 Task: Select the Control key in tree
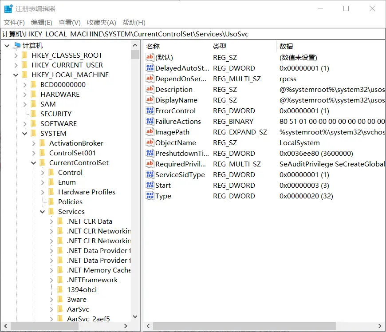click(70, 172)
